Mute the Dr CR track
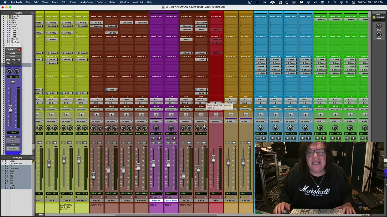This screenshot has height=217, width=387. 99,143
